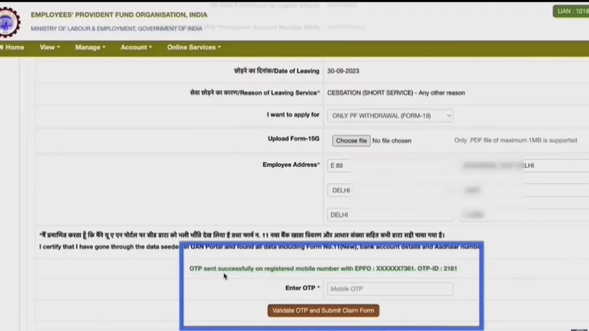
Task: Click the Mobile OTP input box
Action: point(389,288)
